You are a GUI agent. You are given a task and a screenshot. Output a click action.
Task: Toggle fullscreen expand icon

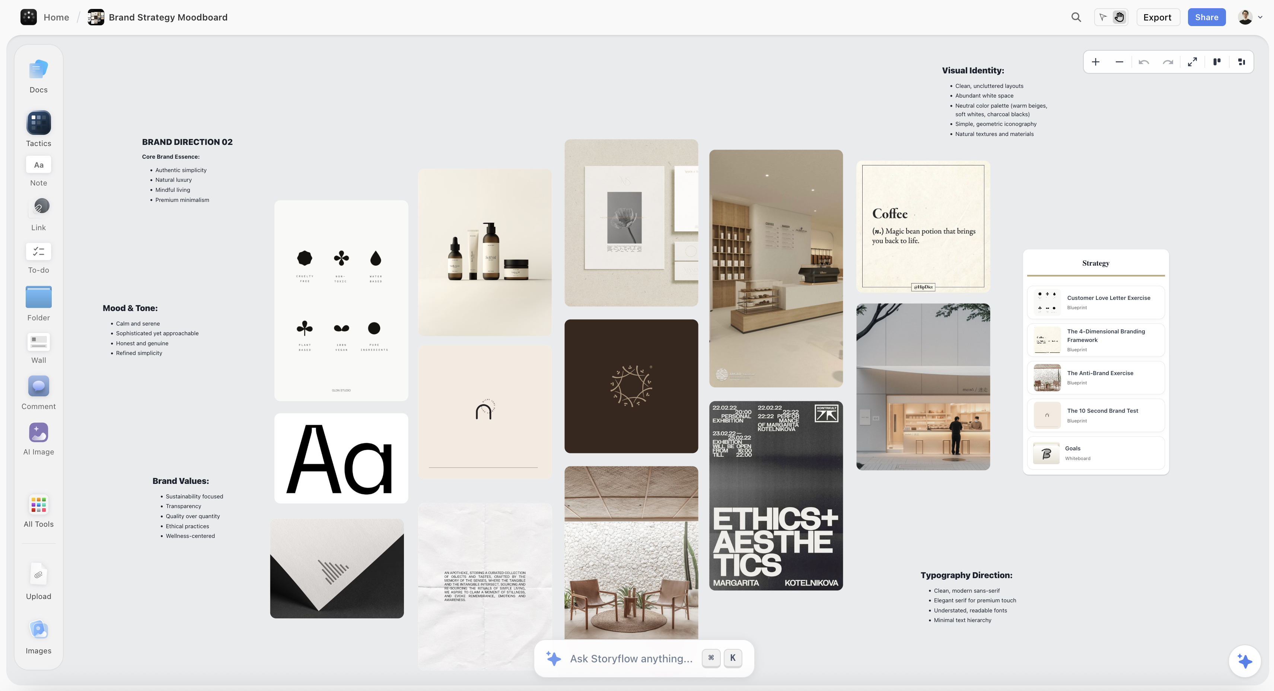coord(1192,62)
